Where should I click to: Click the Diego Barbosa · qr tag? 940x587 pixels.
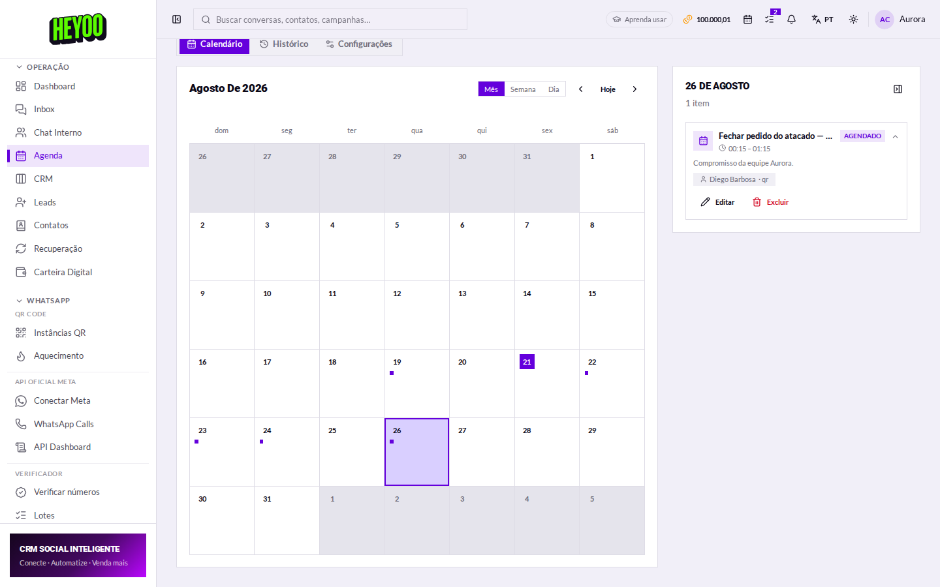(x=734, y=179)
